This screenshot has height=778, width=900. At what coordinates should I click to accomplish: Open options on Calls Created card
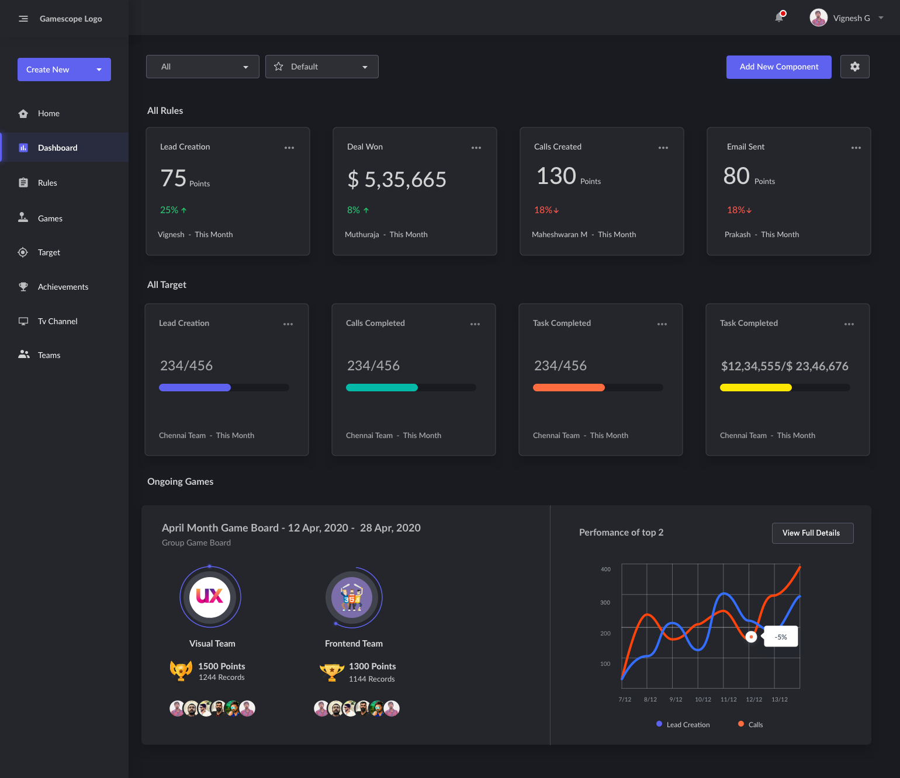click(663, 148)
